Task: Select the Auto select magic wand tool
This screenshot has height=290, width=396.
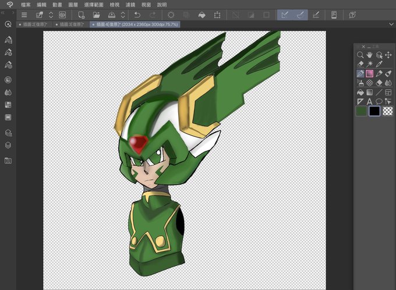Action: 370,64
